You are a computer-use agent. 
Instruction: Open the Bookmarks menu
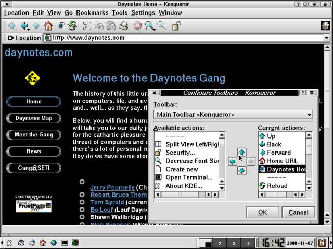click(92, 12)
